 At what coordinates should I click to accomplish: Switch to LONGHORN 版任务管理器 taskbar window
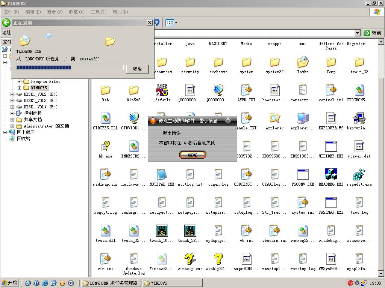pos(111,283)
